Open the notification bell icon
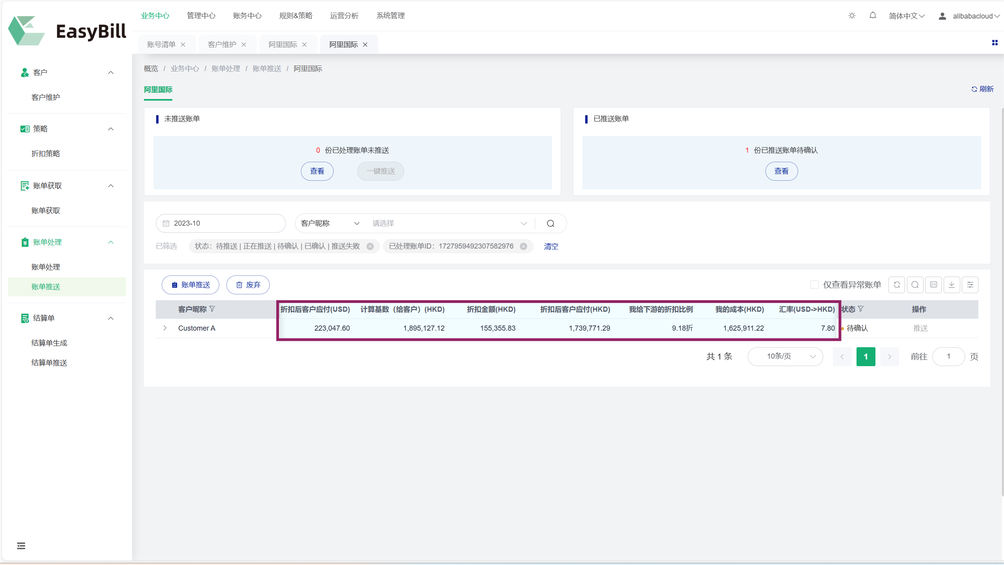Image resolution: width=1004 pixels, height=565 pixels. click(873, 16)
